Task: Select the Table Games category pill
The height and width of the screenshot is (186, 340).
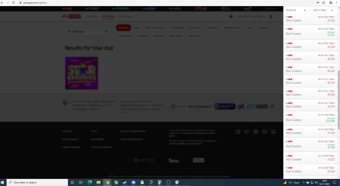Action: point(176,36)
